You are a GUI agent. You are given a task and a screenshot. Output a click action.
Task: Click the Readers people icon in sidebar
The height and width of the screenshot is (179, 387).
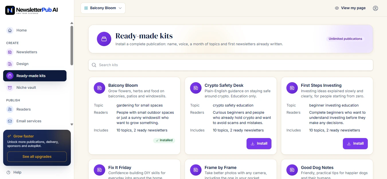pos(10,109)
